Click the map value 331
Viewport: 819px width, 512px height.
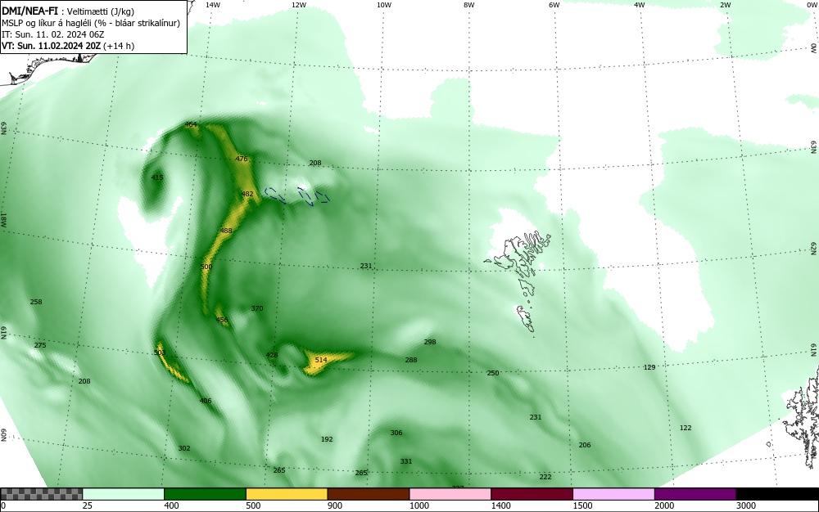(x=406, y=461)
